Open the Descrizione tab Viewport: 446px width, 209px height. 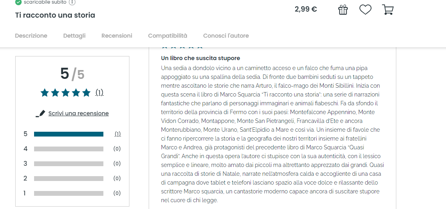tap(31, 36)
